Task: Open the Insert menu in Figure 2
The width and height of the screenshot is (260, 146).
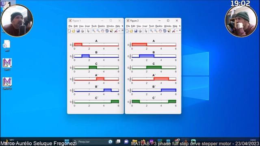Action: 145,26
